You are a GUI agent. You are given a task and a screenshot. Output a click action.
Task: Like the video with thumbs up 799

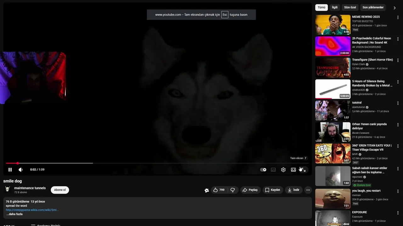click(219, 190)
